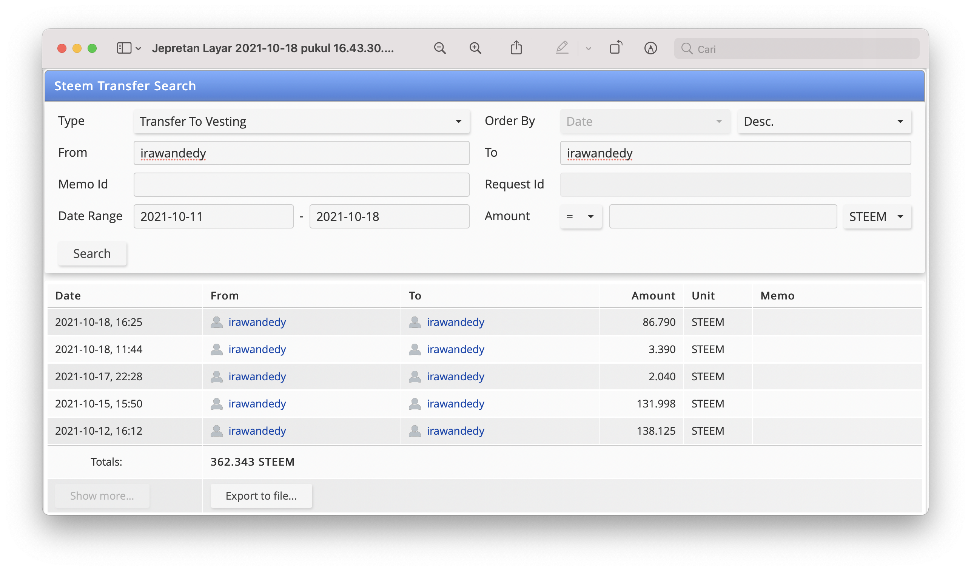Click the start date 2021-10-11 field

213,216
